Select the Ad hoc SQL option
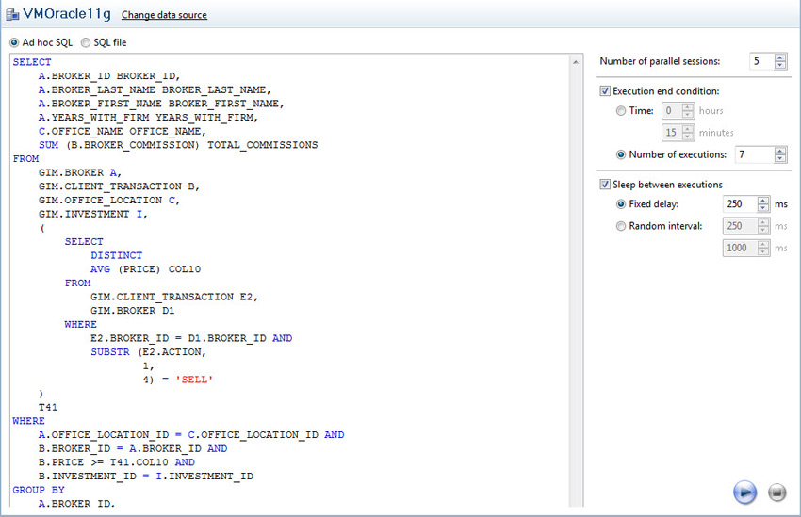Image resolution: width=801 pixels, height=517 pixels. click(14, 42)
